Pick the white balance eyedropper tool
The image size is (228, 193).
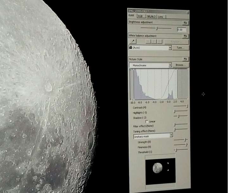click(133, 41)
